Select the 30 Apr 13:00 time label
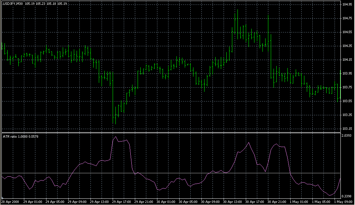Image resolution: width=355 pixels, height=205 pixels. pyautogui.click(x=232, y=201)
